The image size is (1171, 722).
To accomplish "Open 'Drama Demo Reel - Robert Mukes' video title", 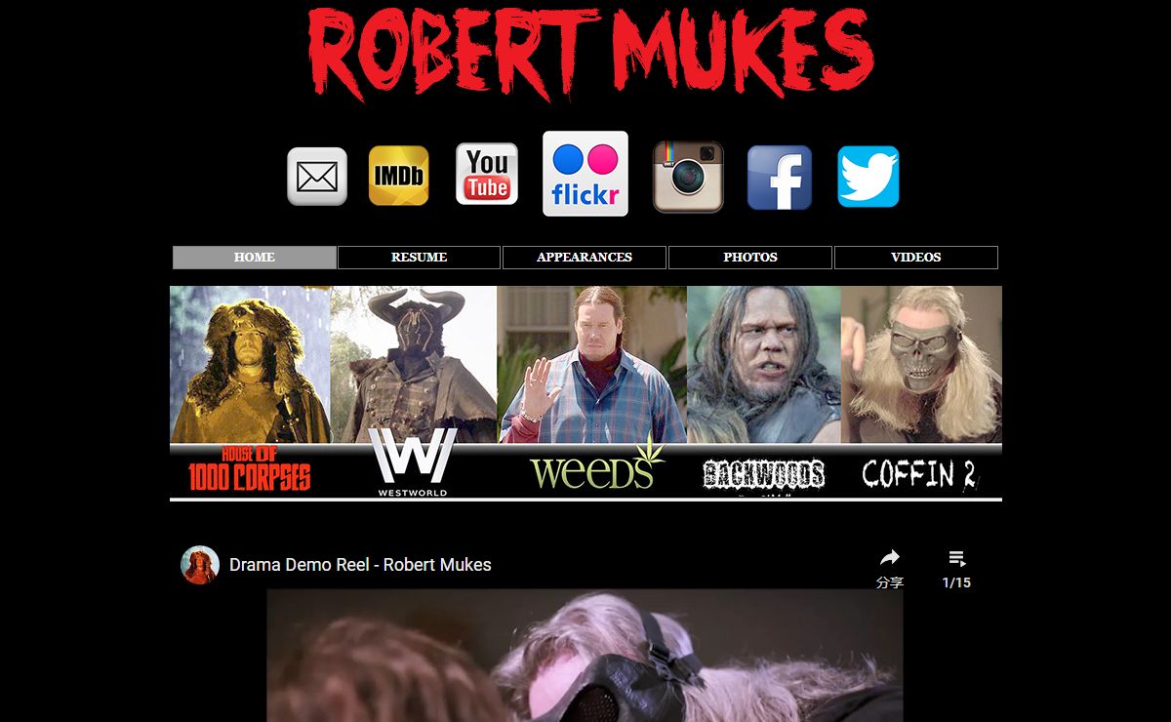I will [360, 565].
